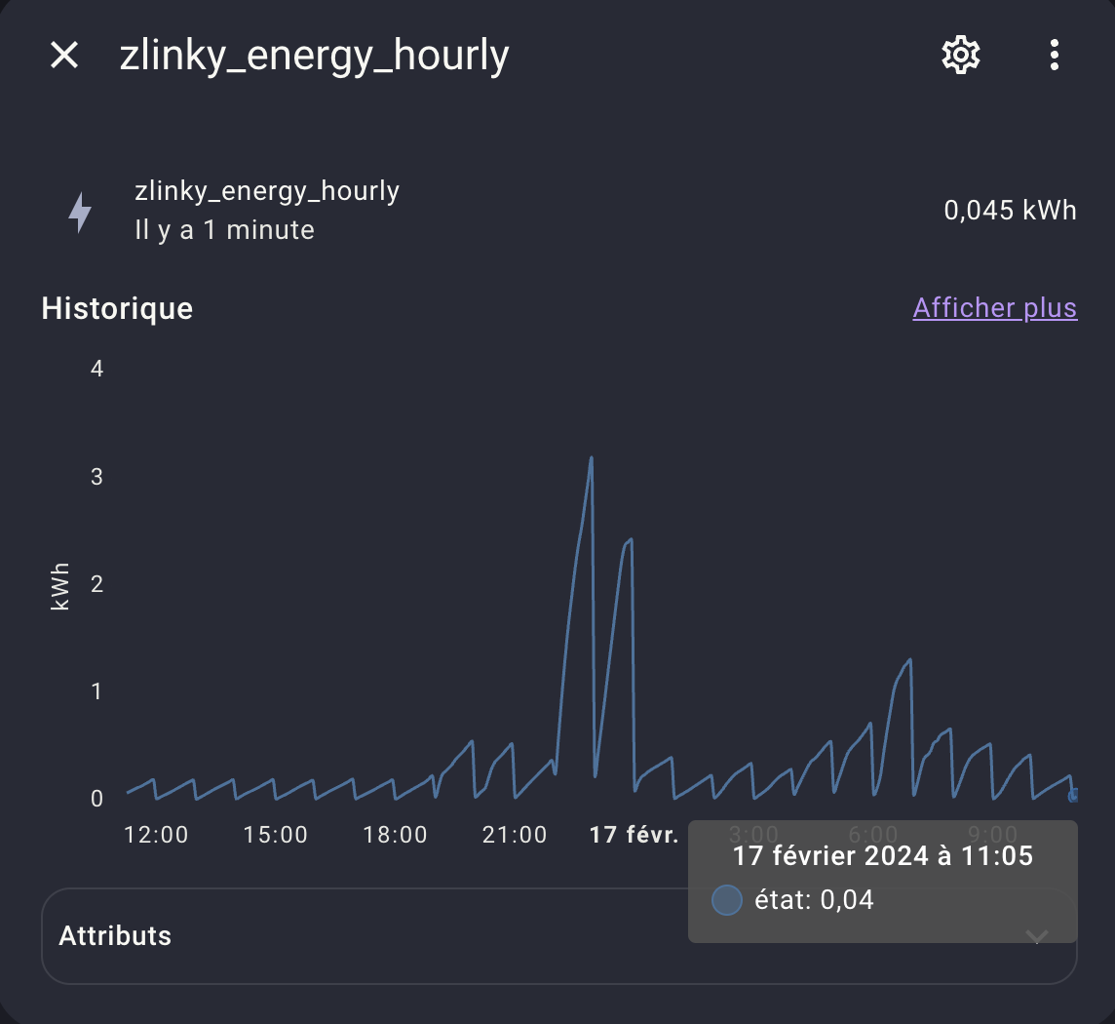Viewport: 1115px width, 1024px height.
Task: Select the 15:00 time axis label
Action: pos(276,835)
